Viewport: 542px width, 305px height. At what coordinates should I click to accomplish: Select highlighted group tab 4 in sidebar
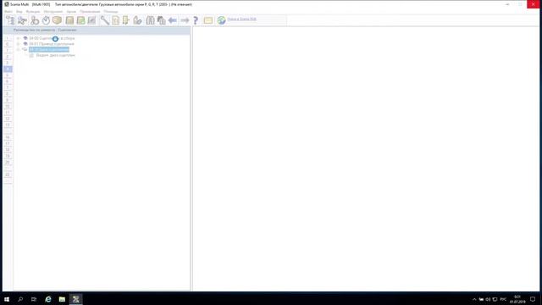click(x=8, y=69)
